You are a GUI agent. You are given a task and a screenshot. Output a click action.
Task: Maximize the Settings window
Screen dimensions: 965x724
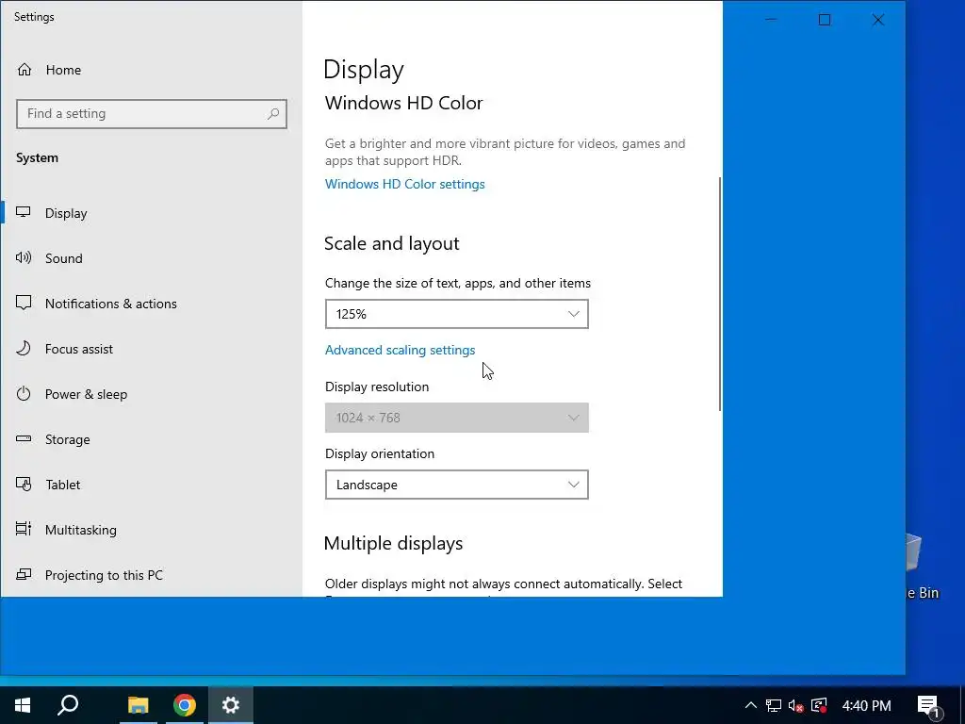[825, 20]
